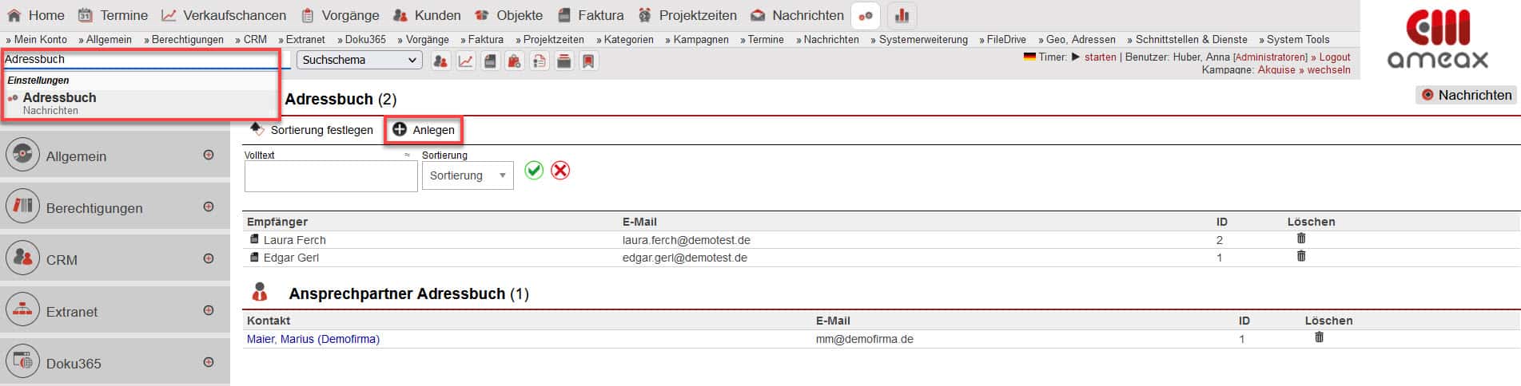This screenshot has width=1521, height=386.
Task: Expand the Allgemein sidebar section
Action: click(209, 155)
